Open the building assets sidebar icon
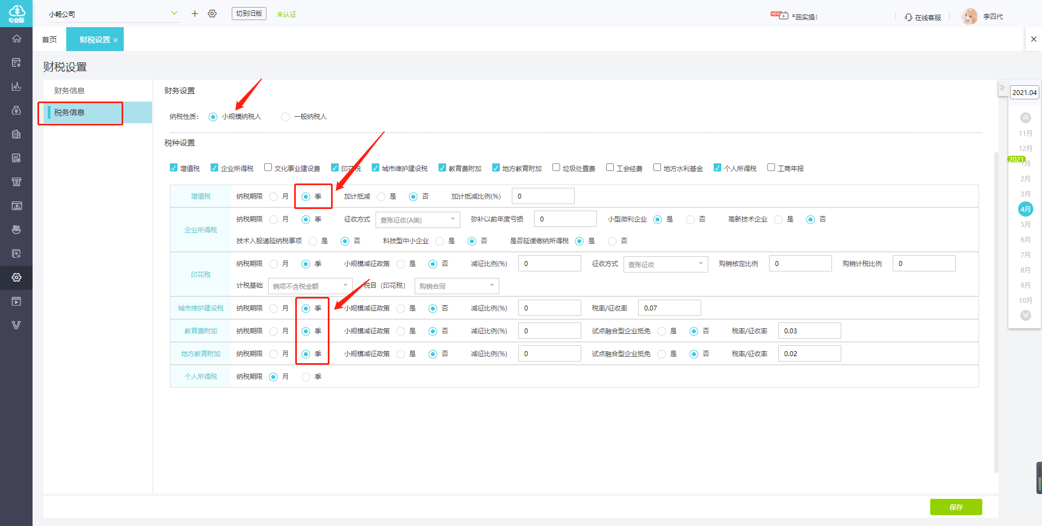 16,134
